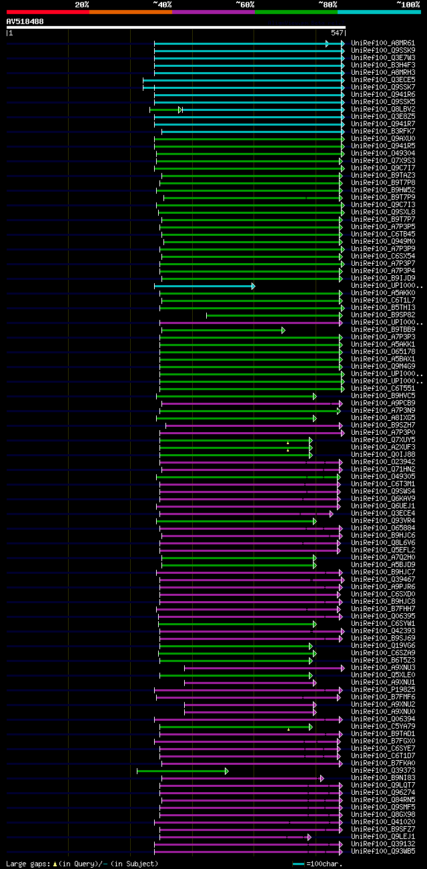Select the UniRef100_Q42393 label
This screenshot has height=869, width=427.
pyautogui.click(x=384, y=631)
